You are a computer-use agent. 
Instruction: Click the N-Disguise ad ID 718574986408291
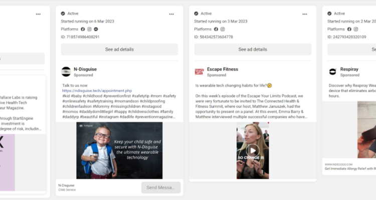click(80, 37)
